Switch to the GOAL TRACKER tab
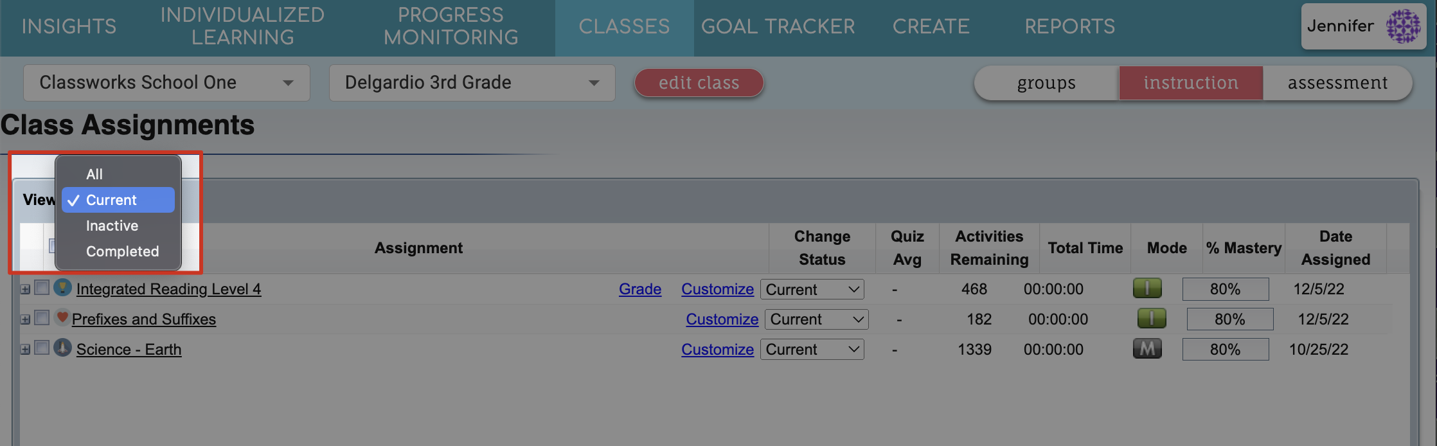This screenshot has height=446, width=1437. tap(778, 26)
